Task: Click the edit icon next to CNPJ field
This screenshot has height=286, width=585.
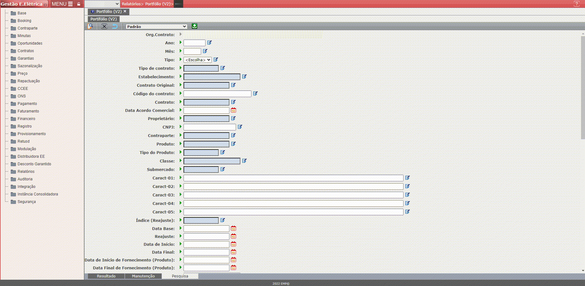Action: coord(240,127)
